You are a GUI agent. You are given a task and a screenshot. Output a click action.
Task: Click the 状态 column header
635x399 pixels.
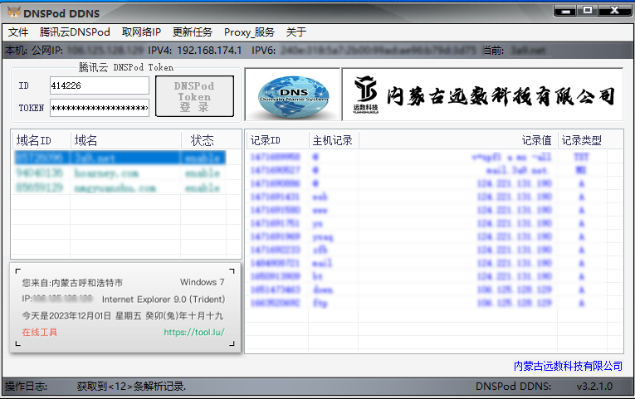point(203,140)
